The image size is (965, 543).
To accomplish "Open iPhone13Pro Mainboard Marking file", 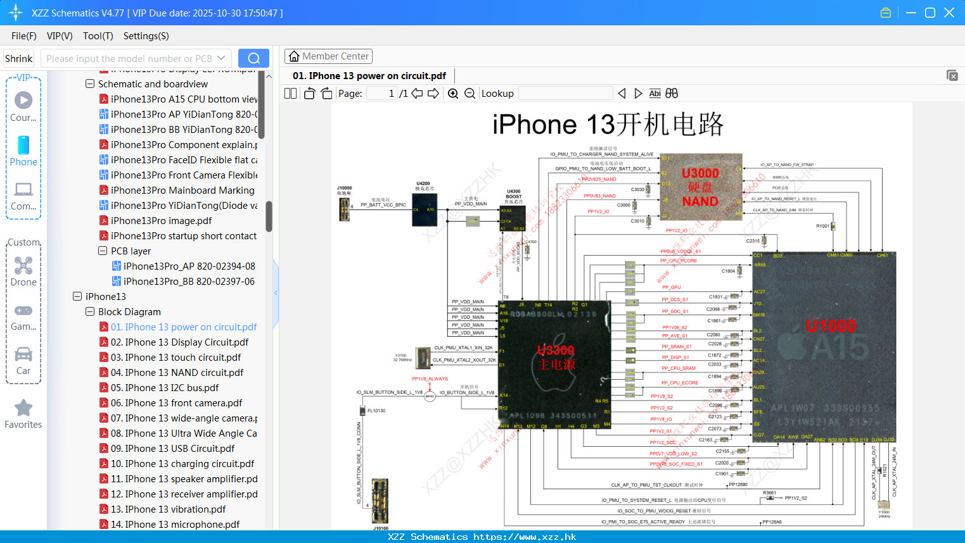I will coord(182,190).
